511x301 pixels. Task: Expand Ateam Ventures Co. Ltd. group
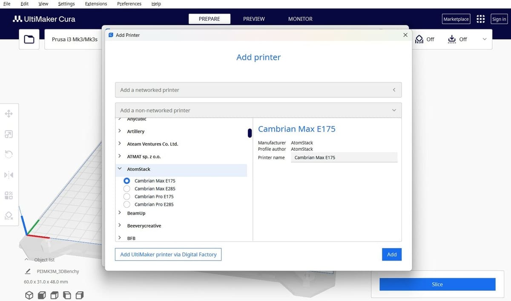(120, 144)
